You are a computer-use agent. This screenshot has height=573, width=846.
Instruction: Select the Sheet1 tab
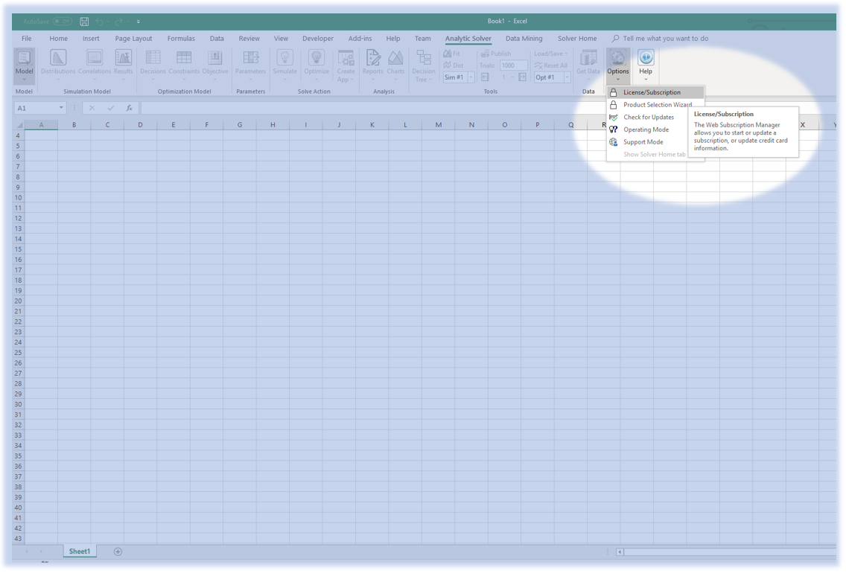click(x=79, y=551)
